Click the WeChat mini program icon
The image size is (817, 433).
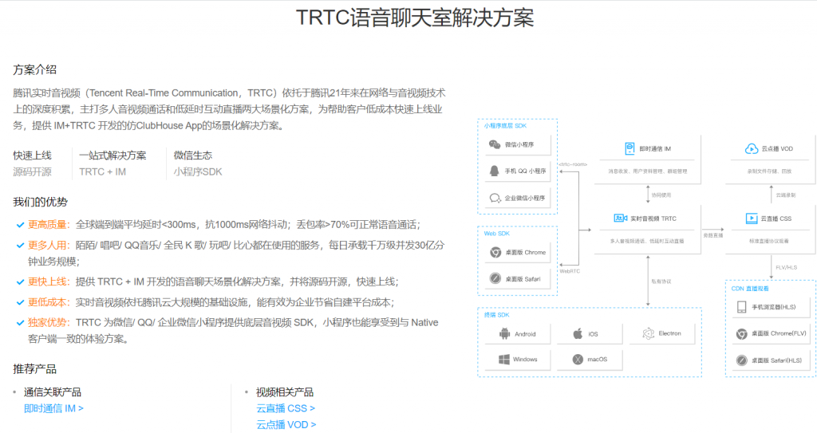point(495,144)
